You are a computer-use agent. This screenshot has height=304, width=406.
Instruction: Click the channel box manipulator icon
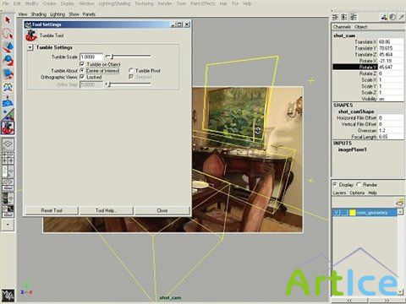384,18
